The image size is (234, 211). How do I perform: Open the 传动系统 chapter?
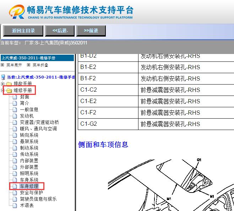(x=29, y=155)
